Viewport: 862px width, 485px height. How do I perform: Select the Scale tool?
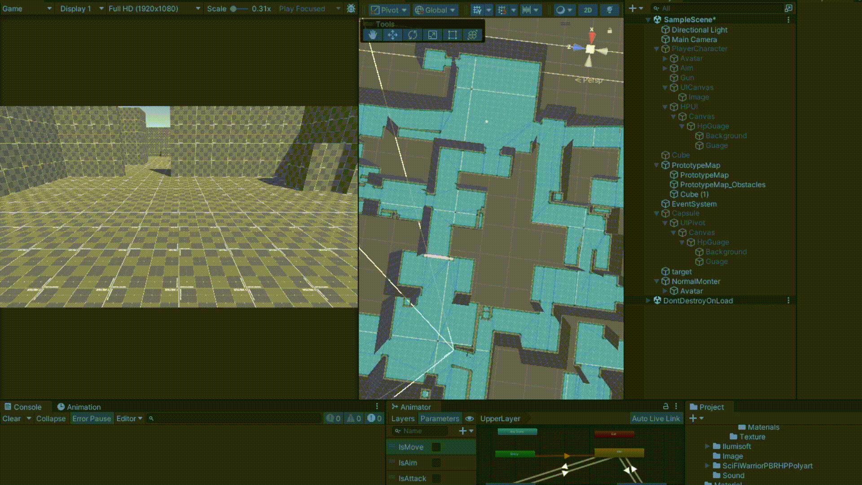pos(432,35)
